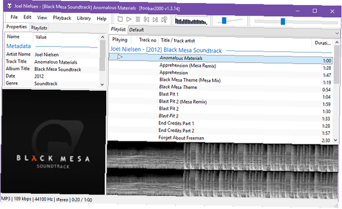342x209 pixels.
Task: Go to the previous track
Action: pos(146,19)
